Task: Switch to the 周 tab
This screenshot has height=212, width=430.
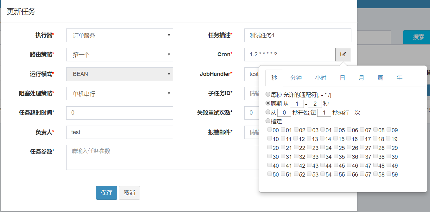Action: 380,78
